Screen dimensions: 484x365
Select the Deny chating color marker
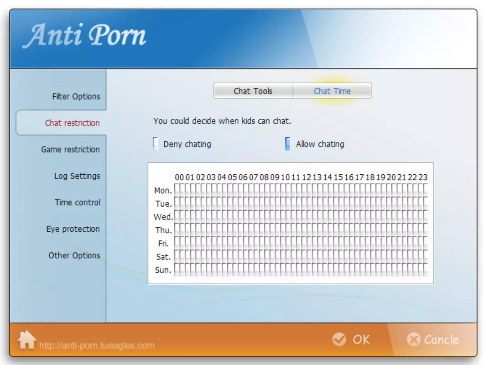click(156, 144)
